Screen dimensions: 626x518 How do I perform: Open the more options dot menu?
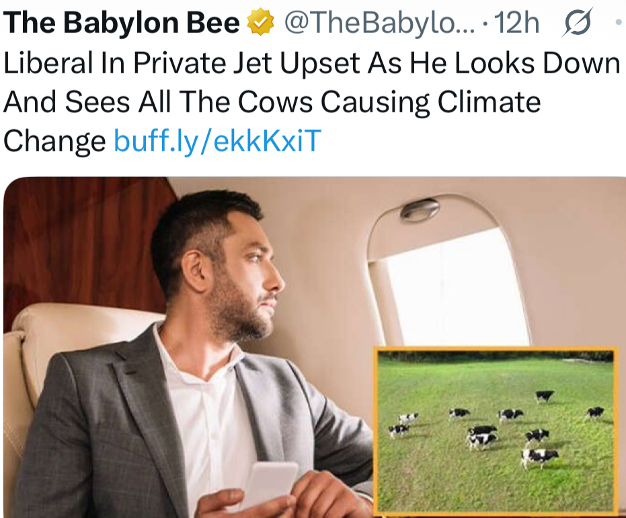(x=618, y=24)
